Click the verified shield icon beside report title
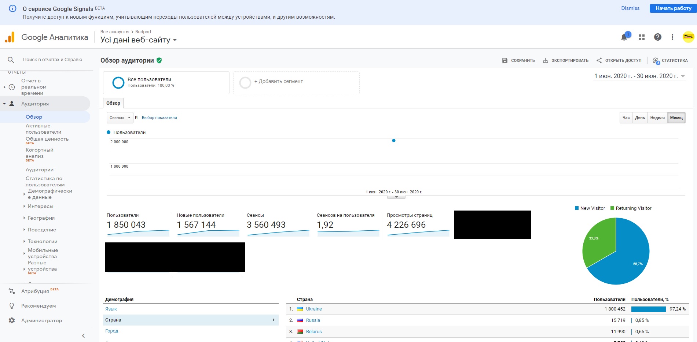Viewport: 697px width, 342px height. click(159, 60)
